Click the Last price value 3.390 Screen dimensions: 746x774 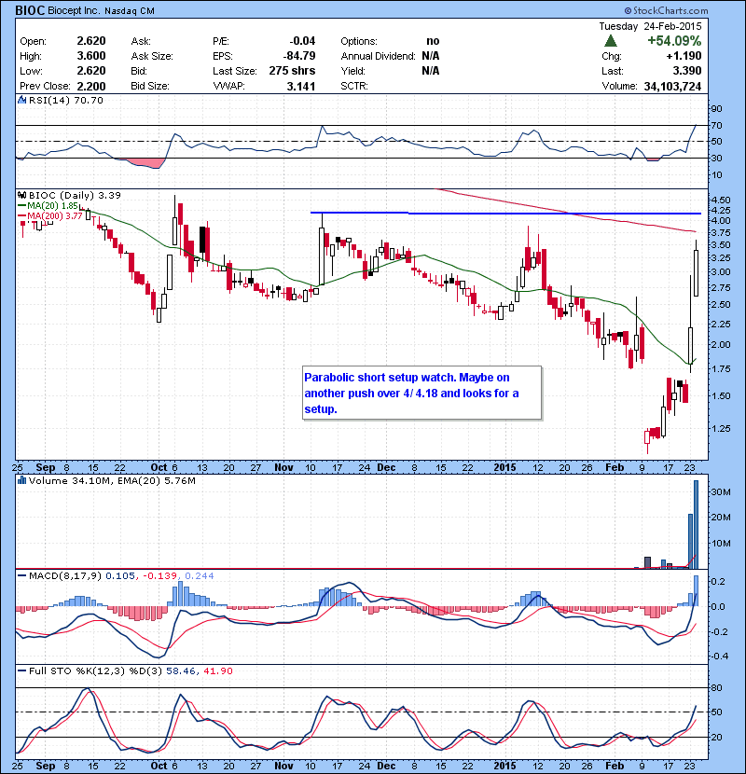click(686, 71)
